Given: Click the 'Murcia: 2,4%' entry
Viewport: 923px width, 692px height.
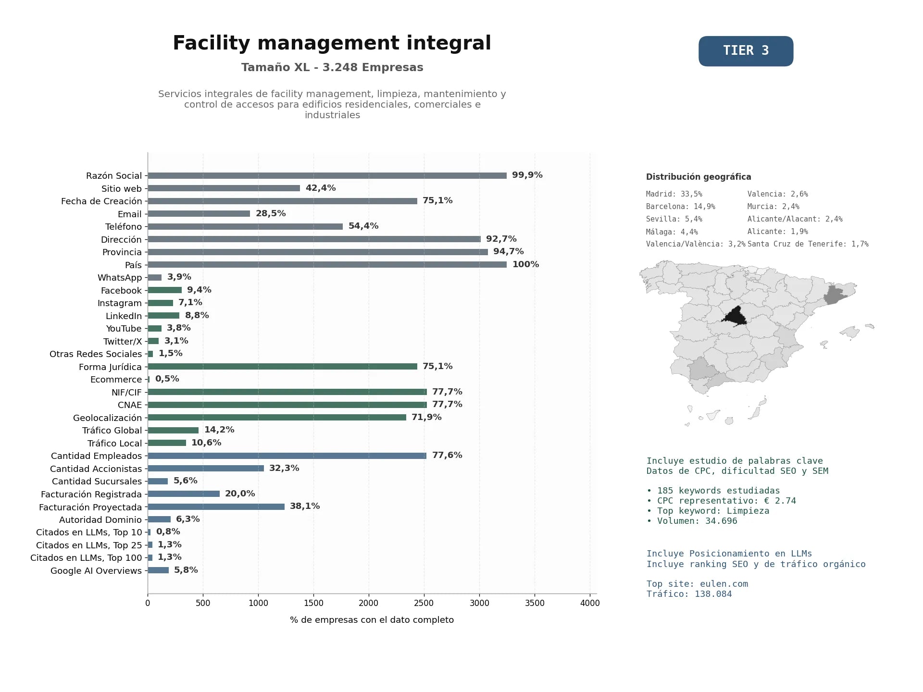Looking at the screenshot, I should pyautogui.click(x=773, y=207).
